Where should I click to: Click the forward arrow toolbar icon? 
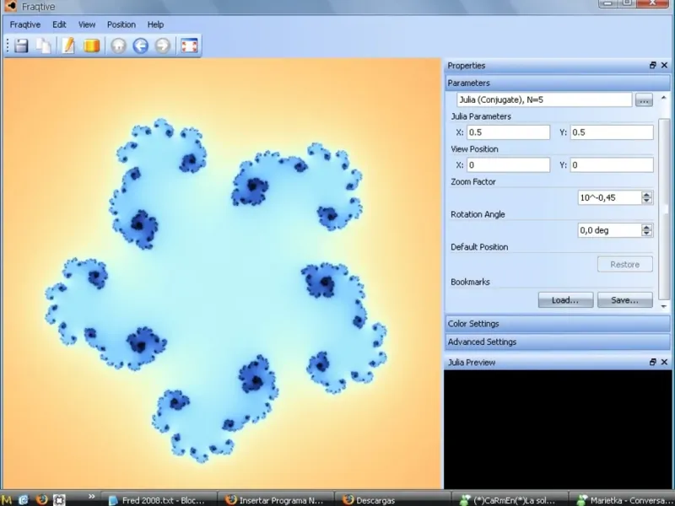162,46
